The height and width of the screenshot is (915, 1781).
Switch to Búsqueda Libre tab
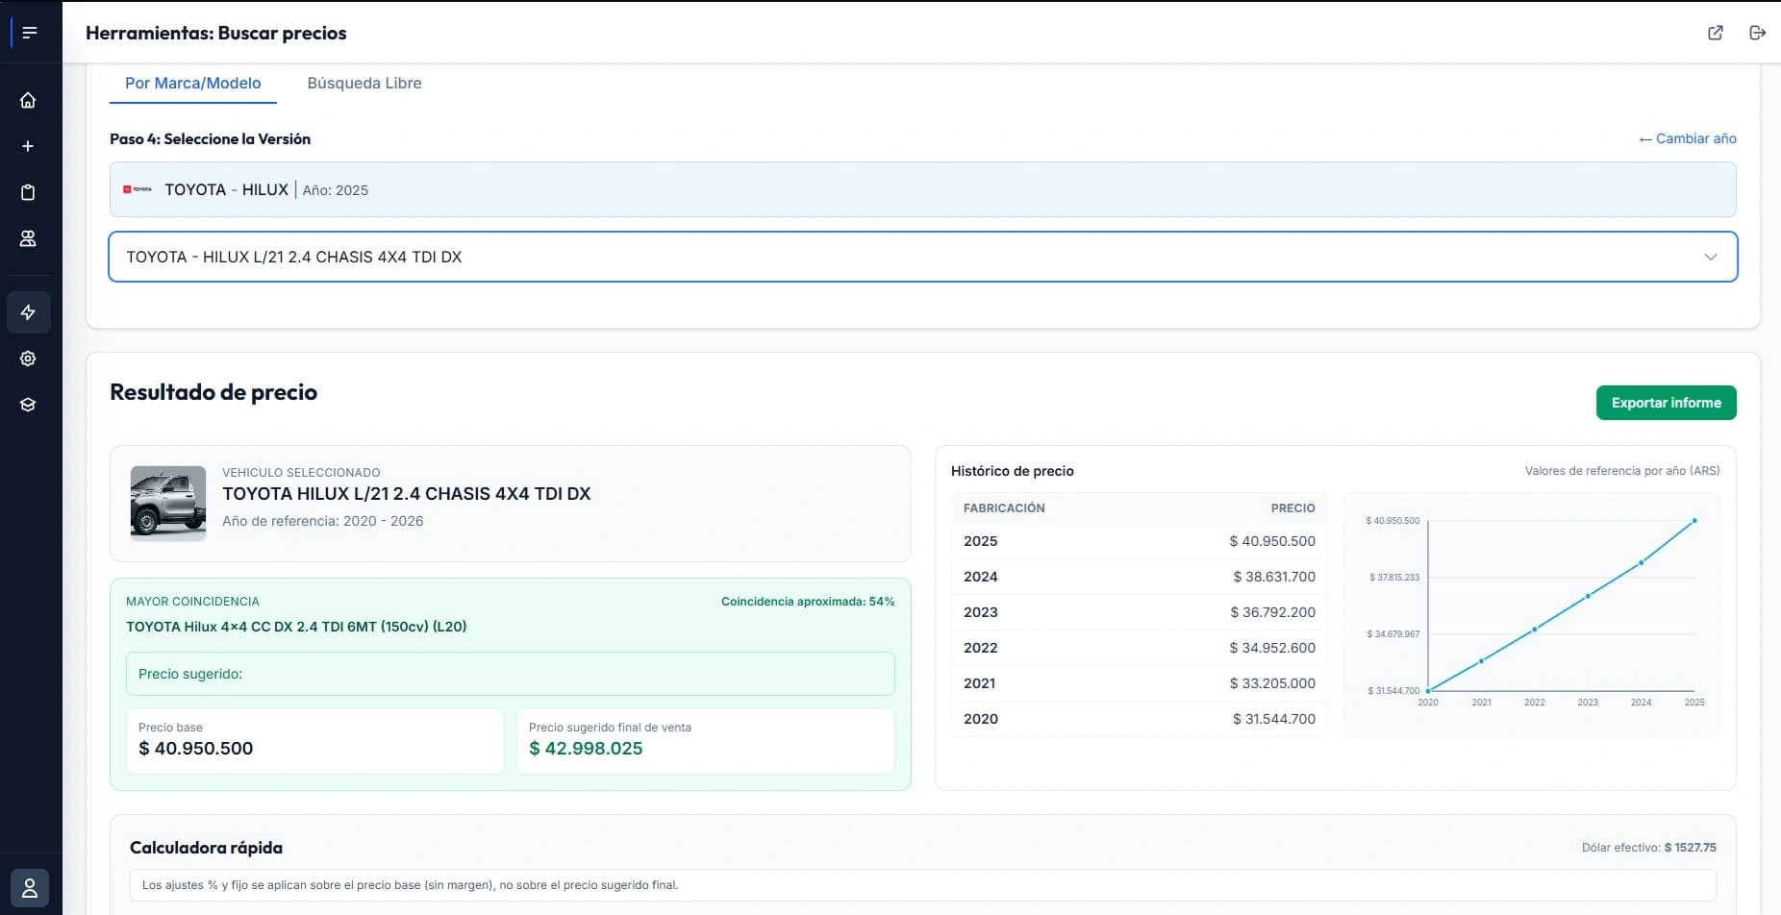coord(364,83)
